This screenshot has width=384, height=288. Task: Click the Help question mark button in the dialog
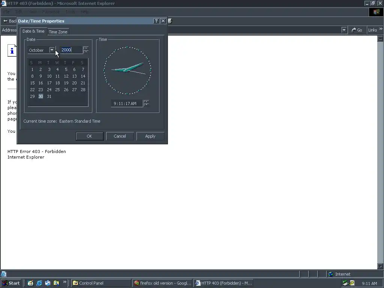pos(156,21)
